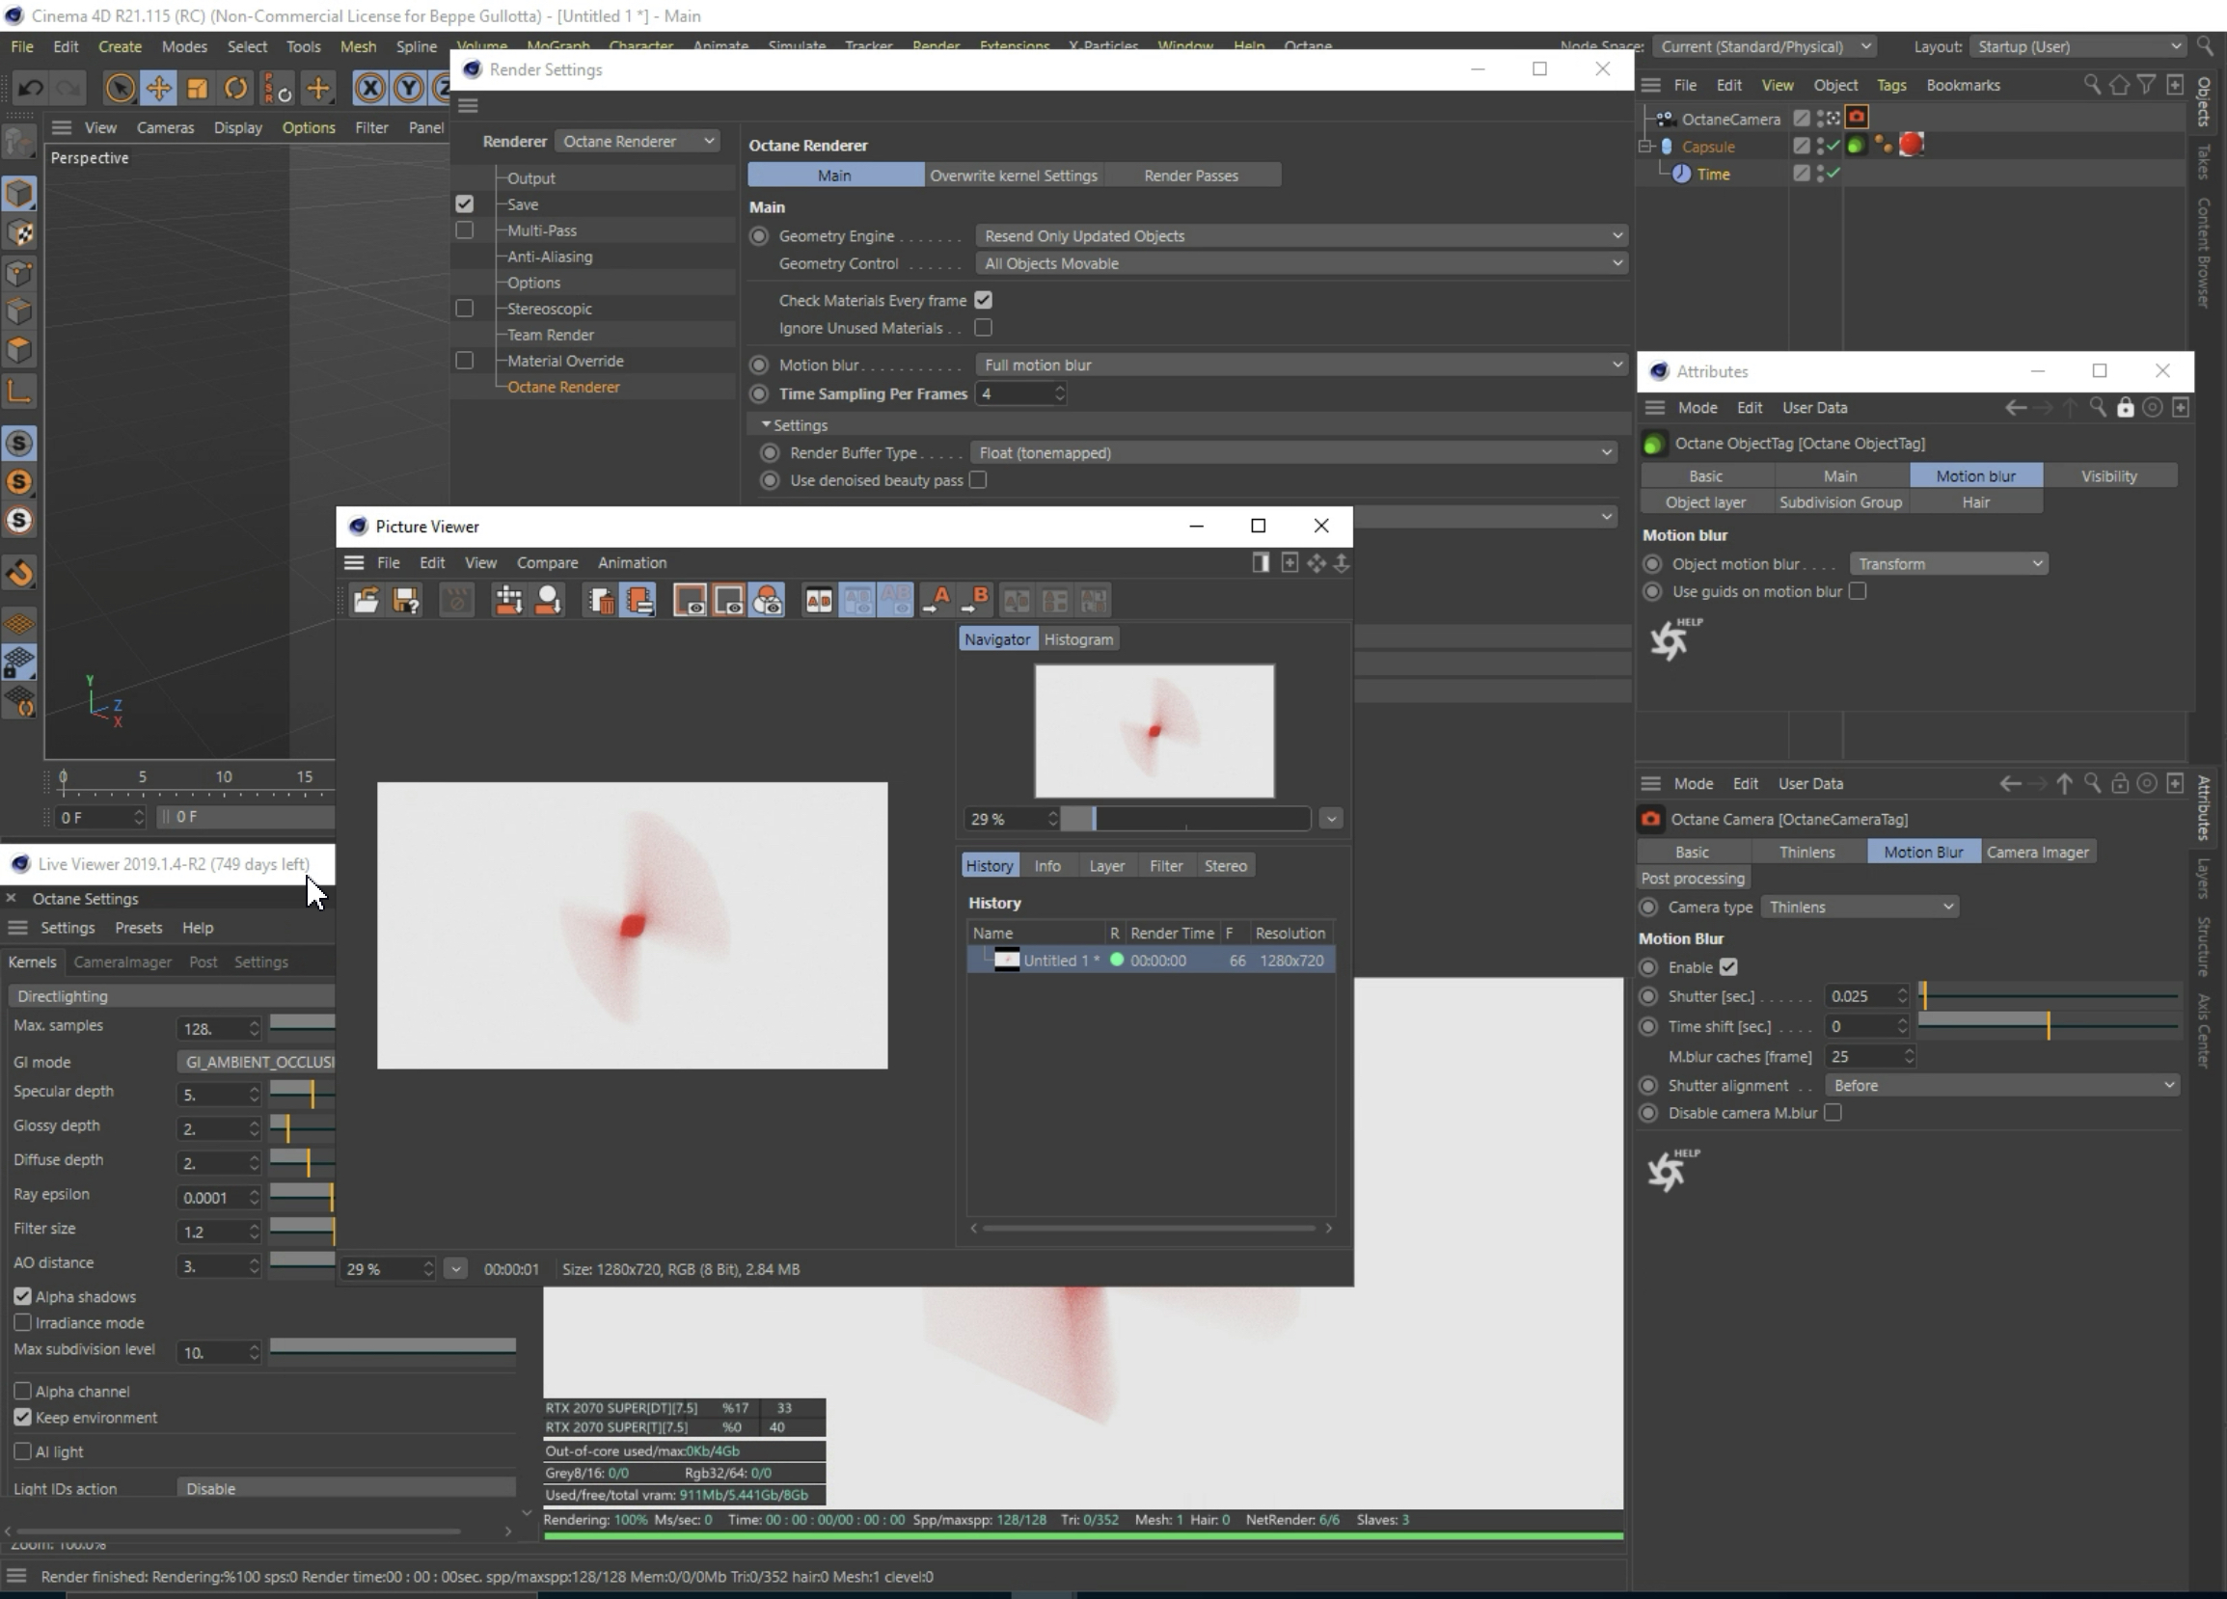The height and width of the screenshot is (1599, 2227).
Task: Switch to Render Passes tab
Action: coord(1190,176)
